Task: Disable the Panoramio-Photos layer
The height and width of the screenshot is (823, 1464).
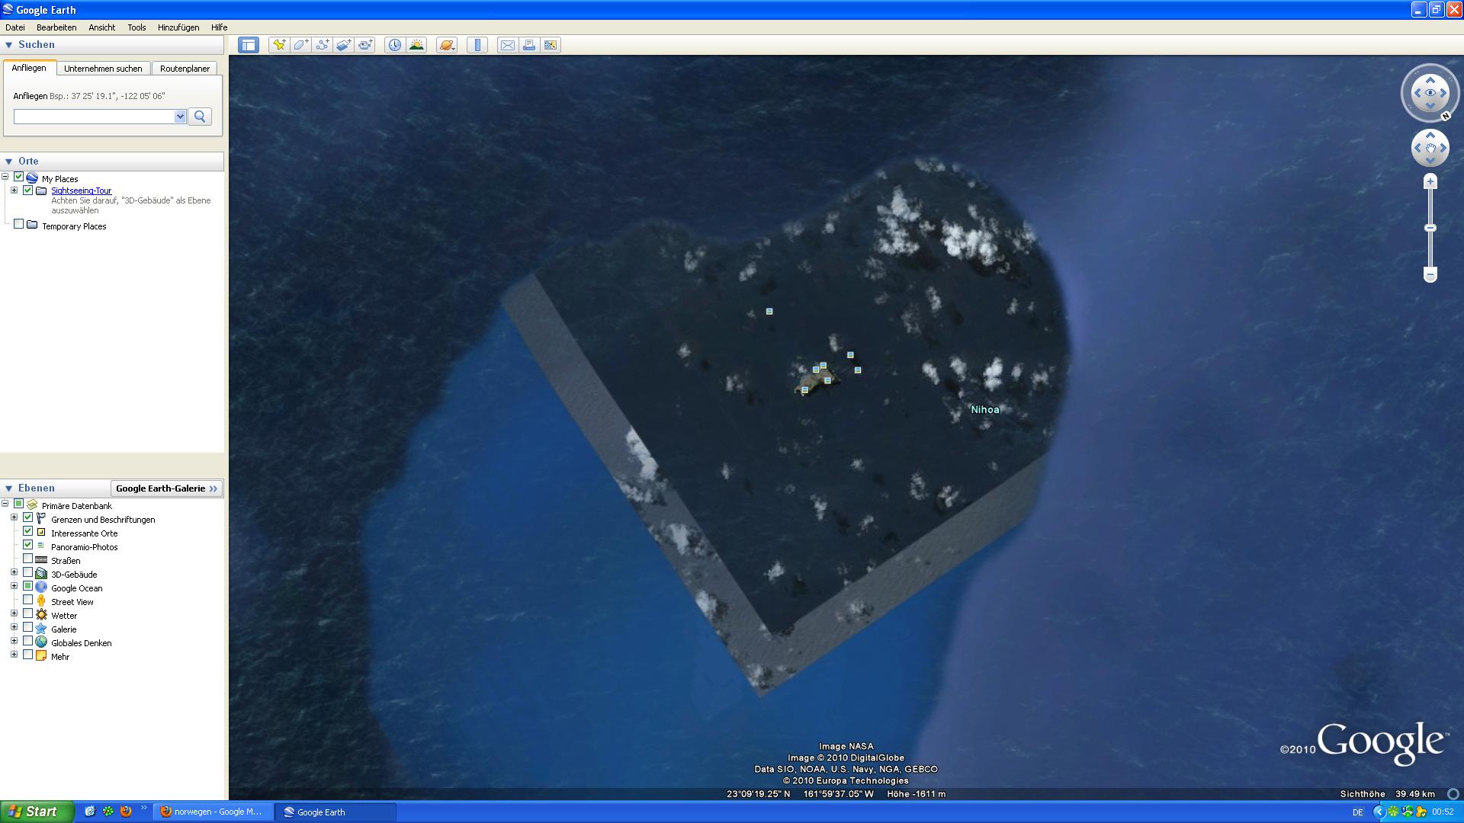Action: point(28,546)
